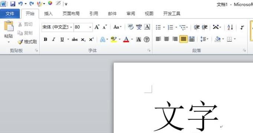Switch to the 插入 (Insert) tab
Viewport: 253px width, 133px height.
(x=48, y=14)
